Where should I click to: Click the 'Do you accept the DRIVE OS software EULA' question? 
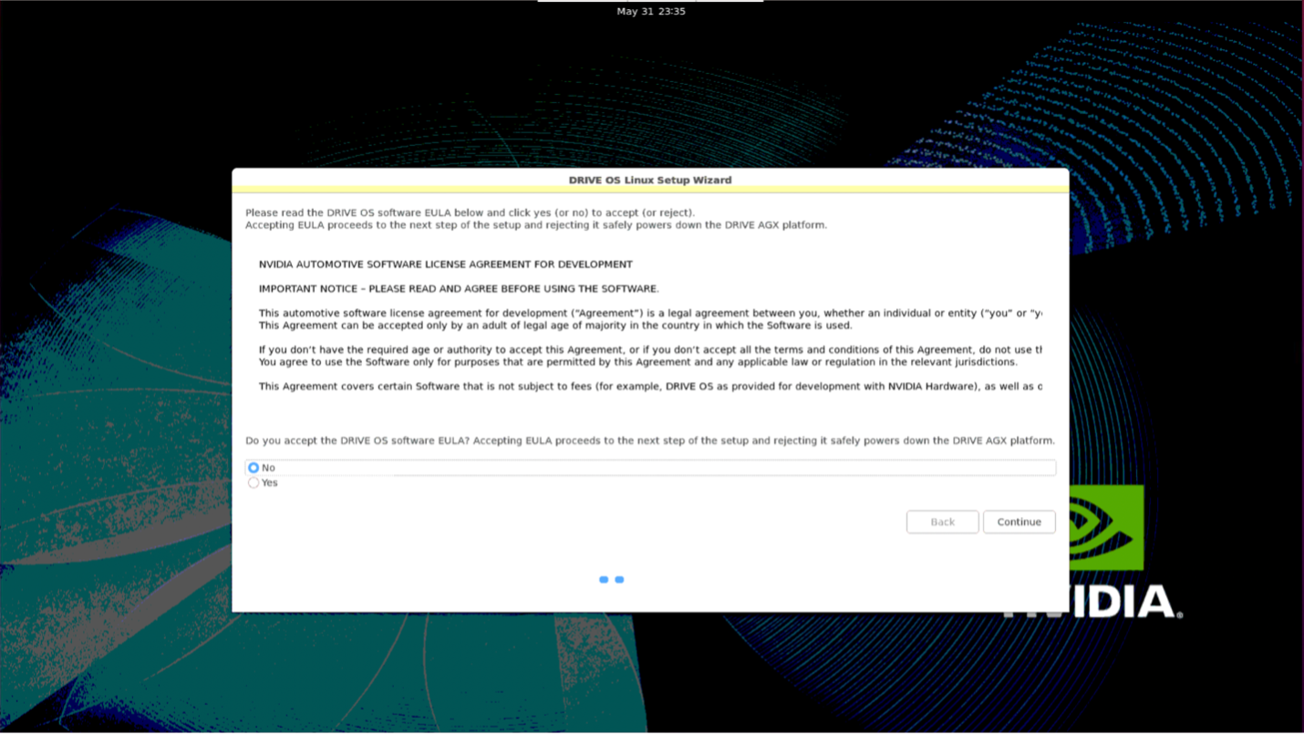[x=649, y=440]
